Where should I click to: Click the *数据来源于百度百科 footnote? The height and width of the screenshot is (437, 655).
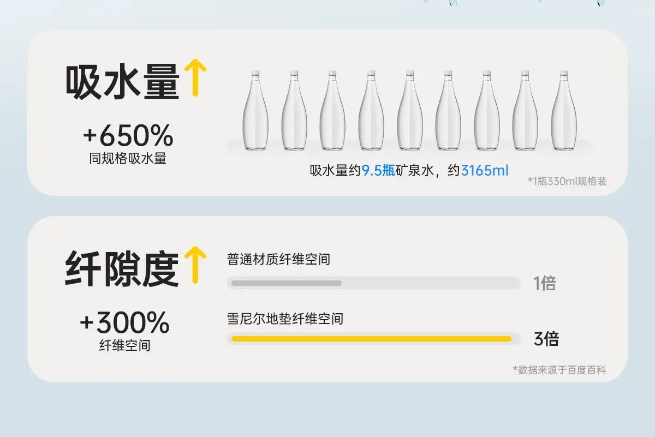pos(559,370)
